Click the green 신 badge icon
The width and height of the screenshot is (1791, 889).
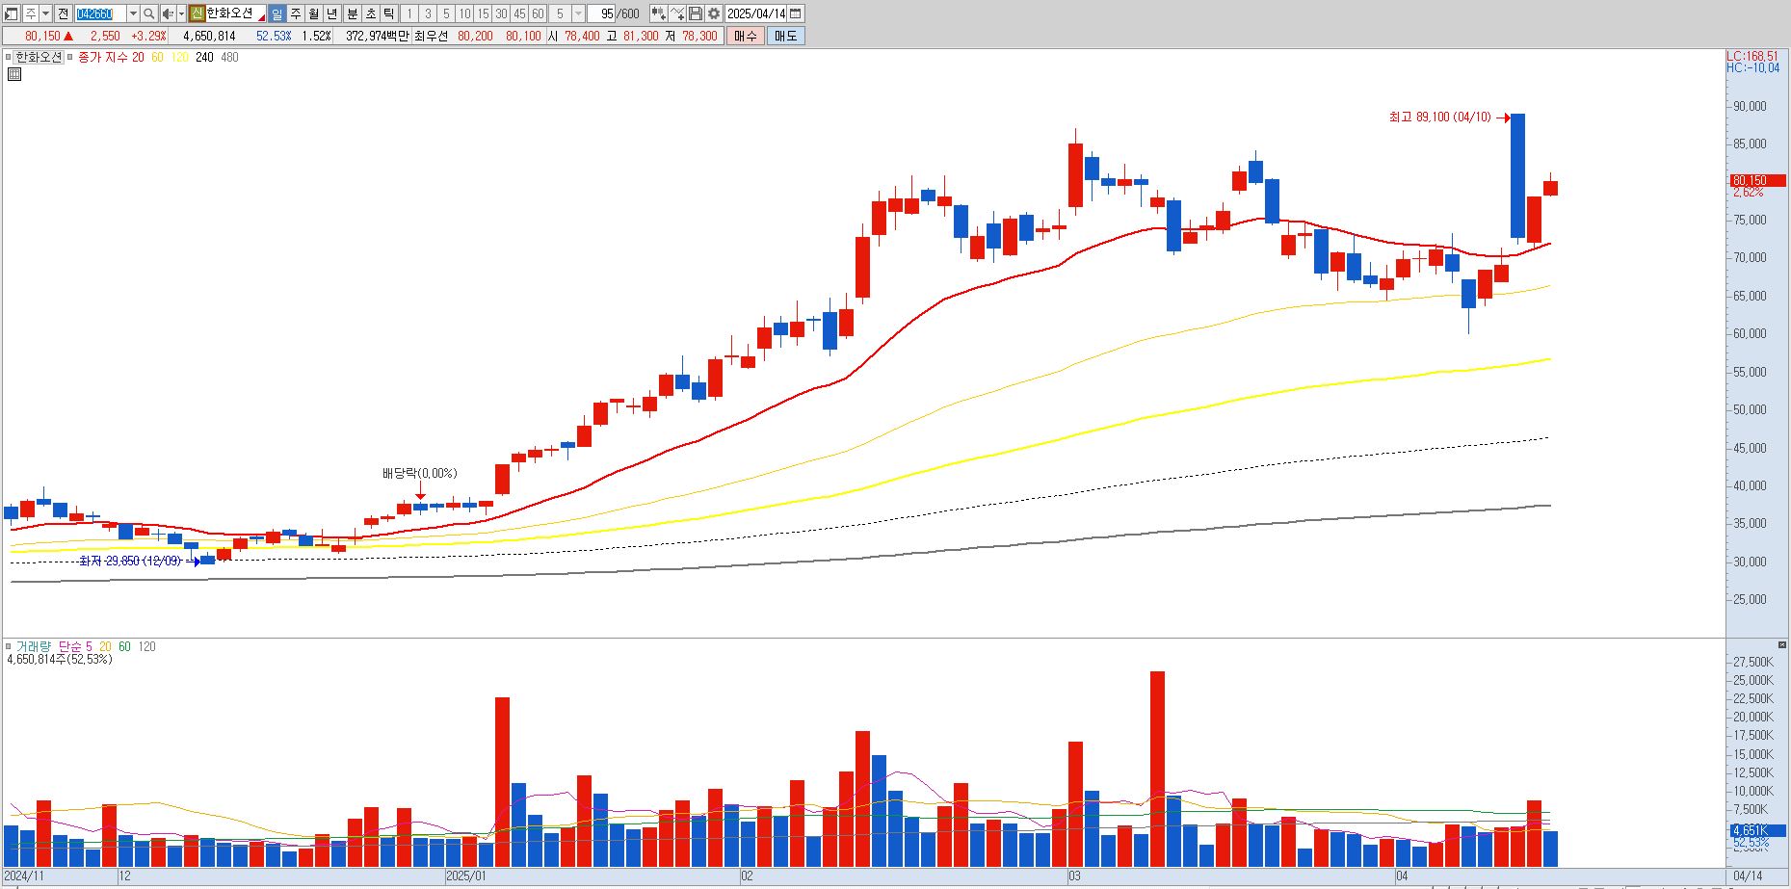click(197, 13)
